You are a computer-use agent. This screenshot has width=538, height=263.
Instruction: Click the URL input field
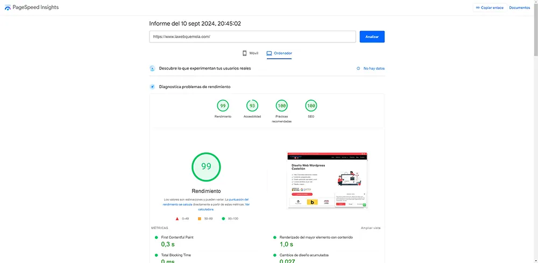coord(252,37)
